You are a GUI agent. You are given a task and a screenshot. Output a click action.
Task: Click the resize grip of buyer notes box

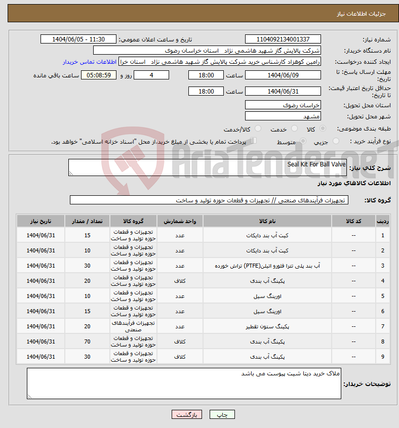click(29, 396)
